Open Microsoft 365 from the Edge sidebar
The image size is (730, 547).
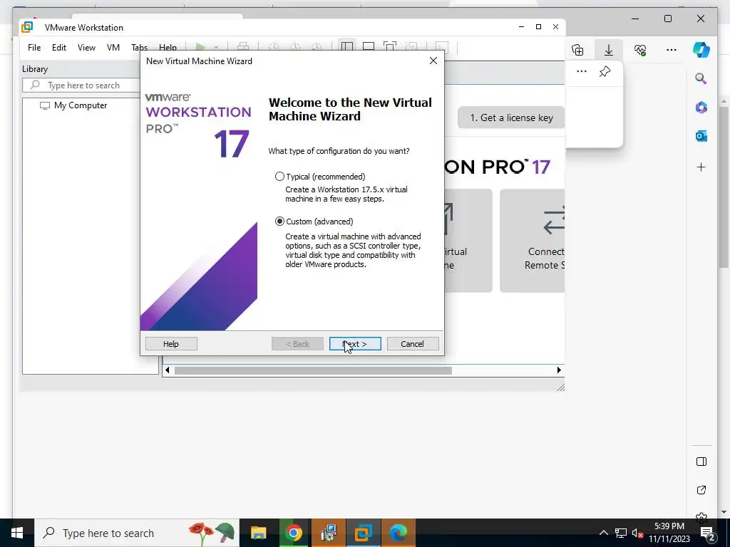[x=701, y=108]
